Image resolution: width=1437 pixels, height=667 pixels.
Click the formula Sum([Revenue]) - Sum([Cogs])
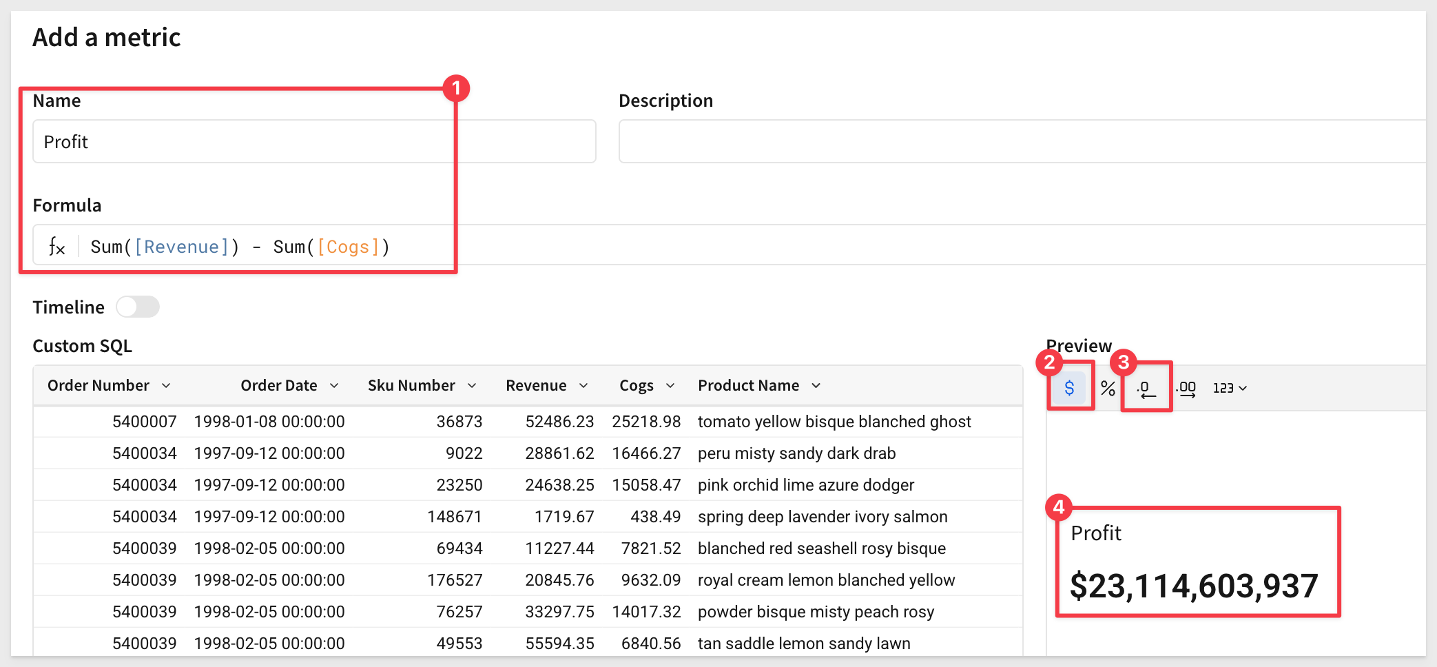coord(240,247)
